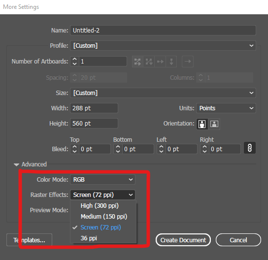This screenshot has width=268, height=260.
Task: Choose Landscape orientation icon
Action: tap(214, 124)
